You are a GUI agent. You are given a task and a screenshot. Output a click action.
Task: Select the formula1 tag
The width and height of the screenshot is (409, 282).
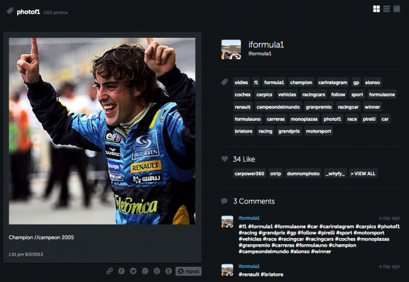[274, 82]
